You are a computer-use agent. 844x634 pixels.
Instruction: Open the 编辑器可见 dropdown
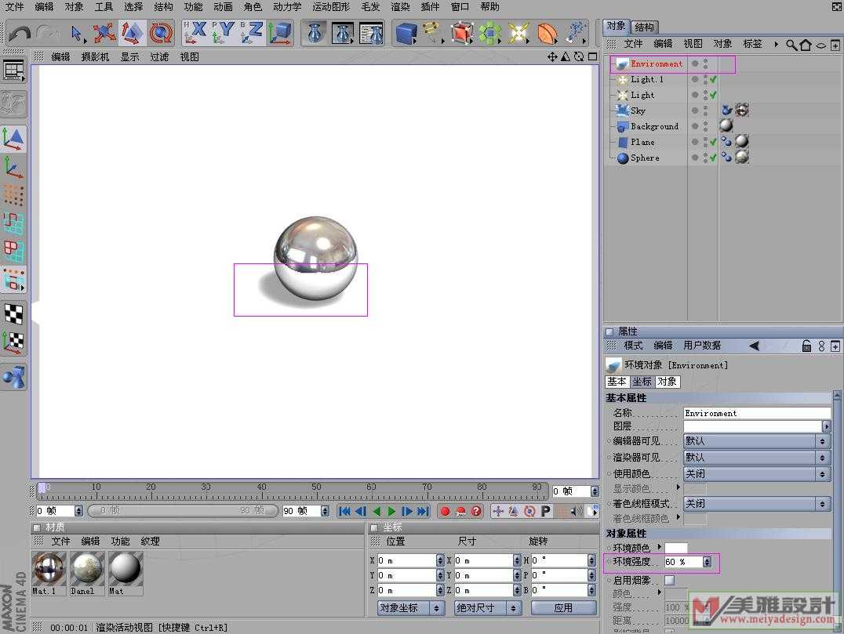pyautogui.click(x=757, y=441)
